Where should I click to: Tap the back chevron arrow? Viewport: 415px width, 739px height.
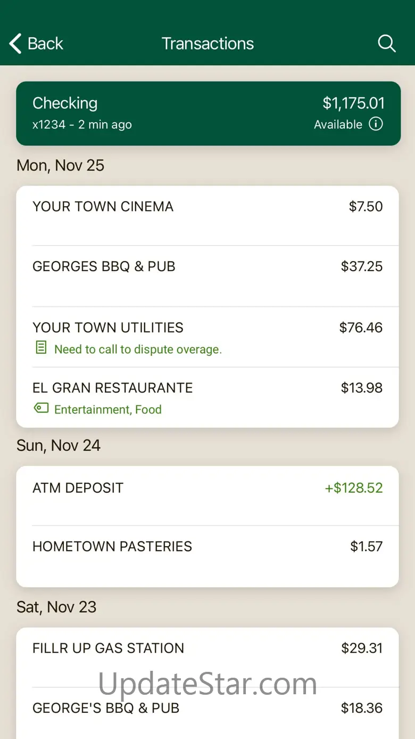15,44
